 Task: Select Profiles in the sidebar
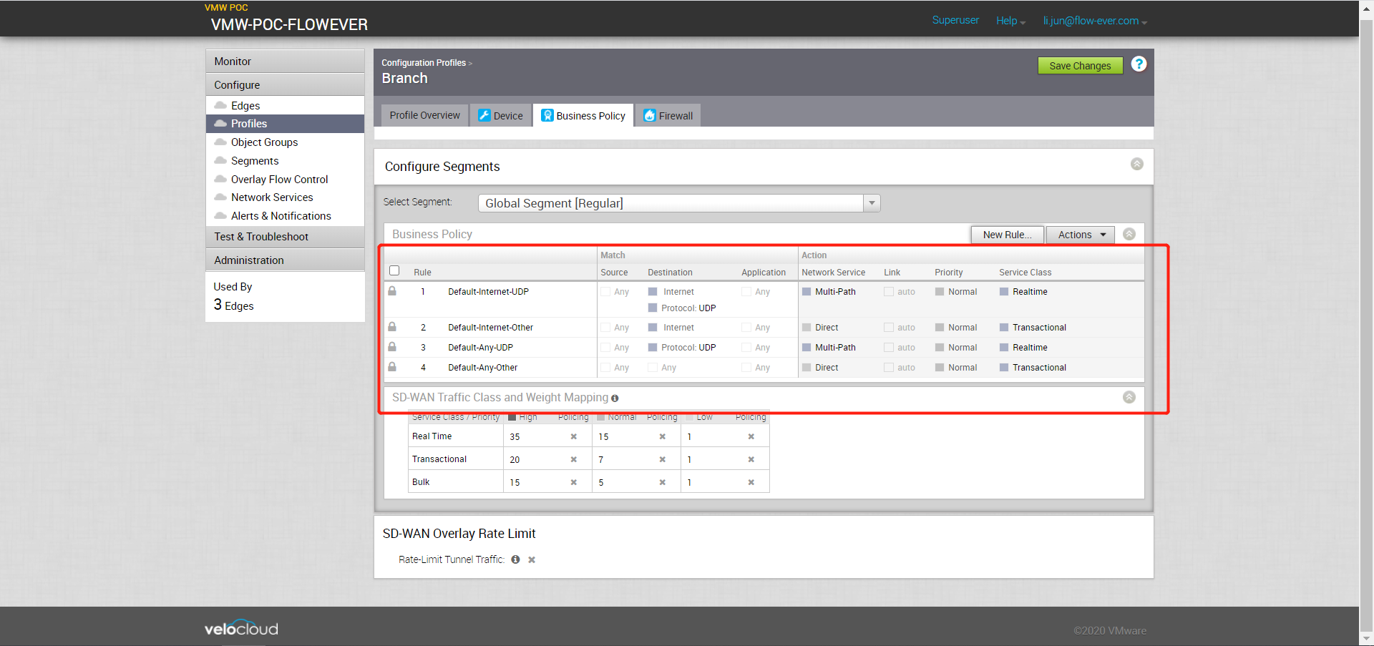coord(285,124)
